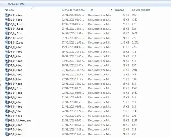Click the Word icon of 52_0_20.doc
This screenshot has width=171, height=137.
coord(7,42)
